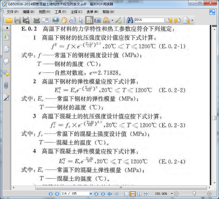Open the 注释(C) menu
This screenshot has width=219, height=199.
(76, 12)
